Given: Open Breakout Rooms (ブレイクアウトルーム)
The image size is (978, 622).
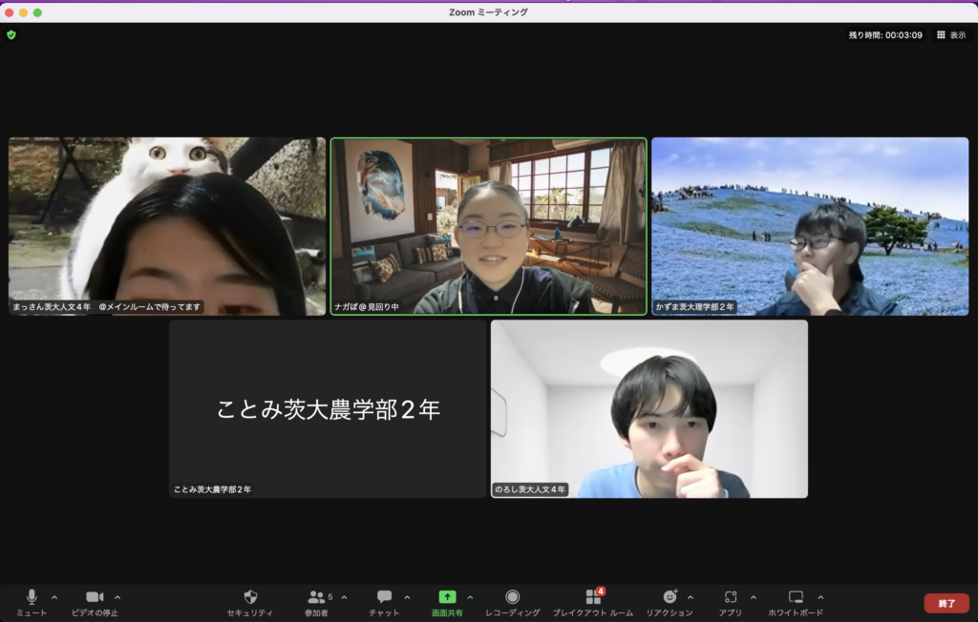Looking at the screenshot, I should tap(592, 597).
